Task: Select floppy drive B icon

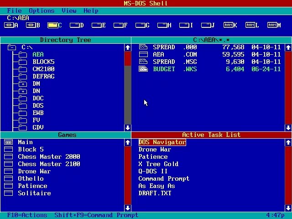Action: pyautogui.click(x=33, y=25)
